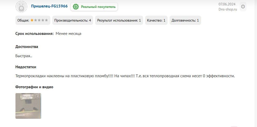Click the Термопрокладки drawbacks review text
257x127 pixels.
125,76
